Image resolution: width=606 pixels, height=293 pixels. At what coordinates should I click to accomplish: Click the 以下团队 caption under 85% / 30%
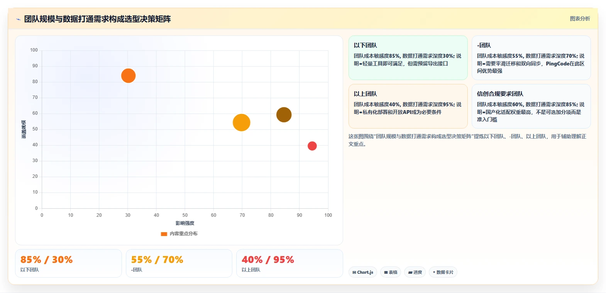coord(30,270)
